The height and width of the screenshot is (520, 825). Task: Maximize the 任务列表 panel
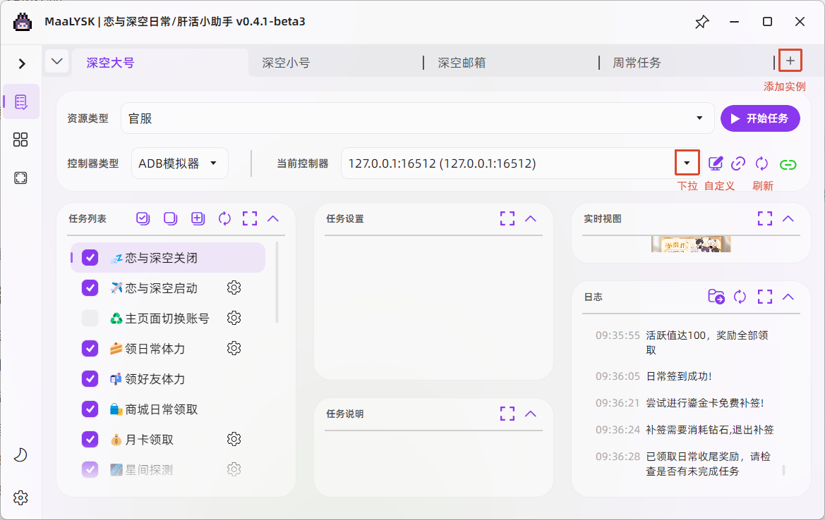pos(250,218)
